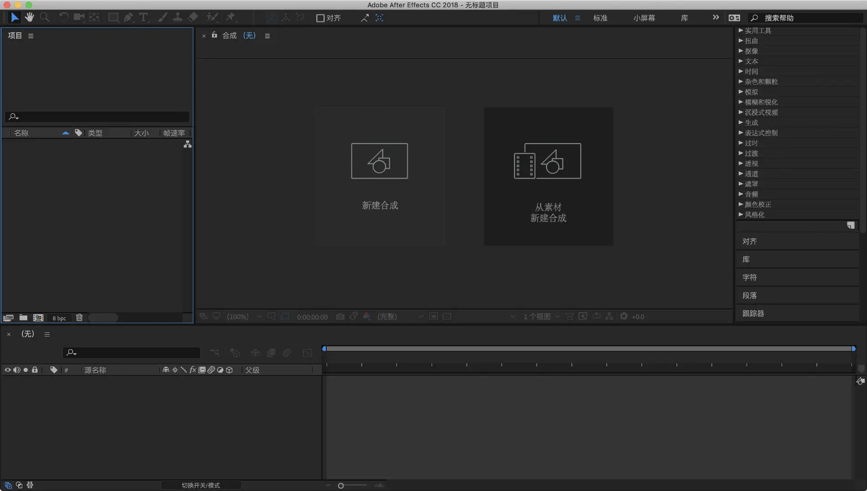Screen dimensions: 867x491
Task: Select the Zoom magnifier tool
Action: pos(44,17)
